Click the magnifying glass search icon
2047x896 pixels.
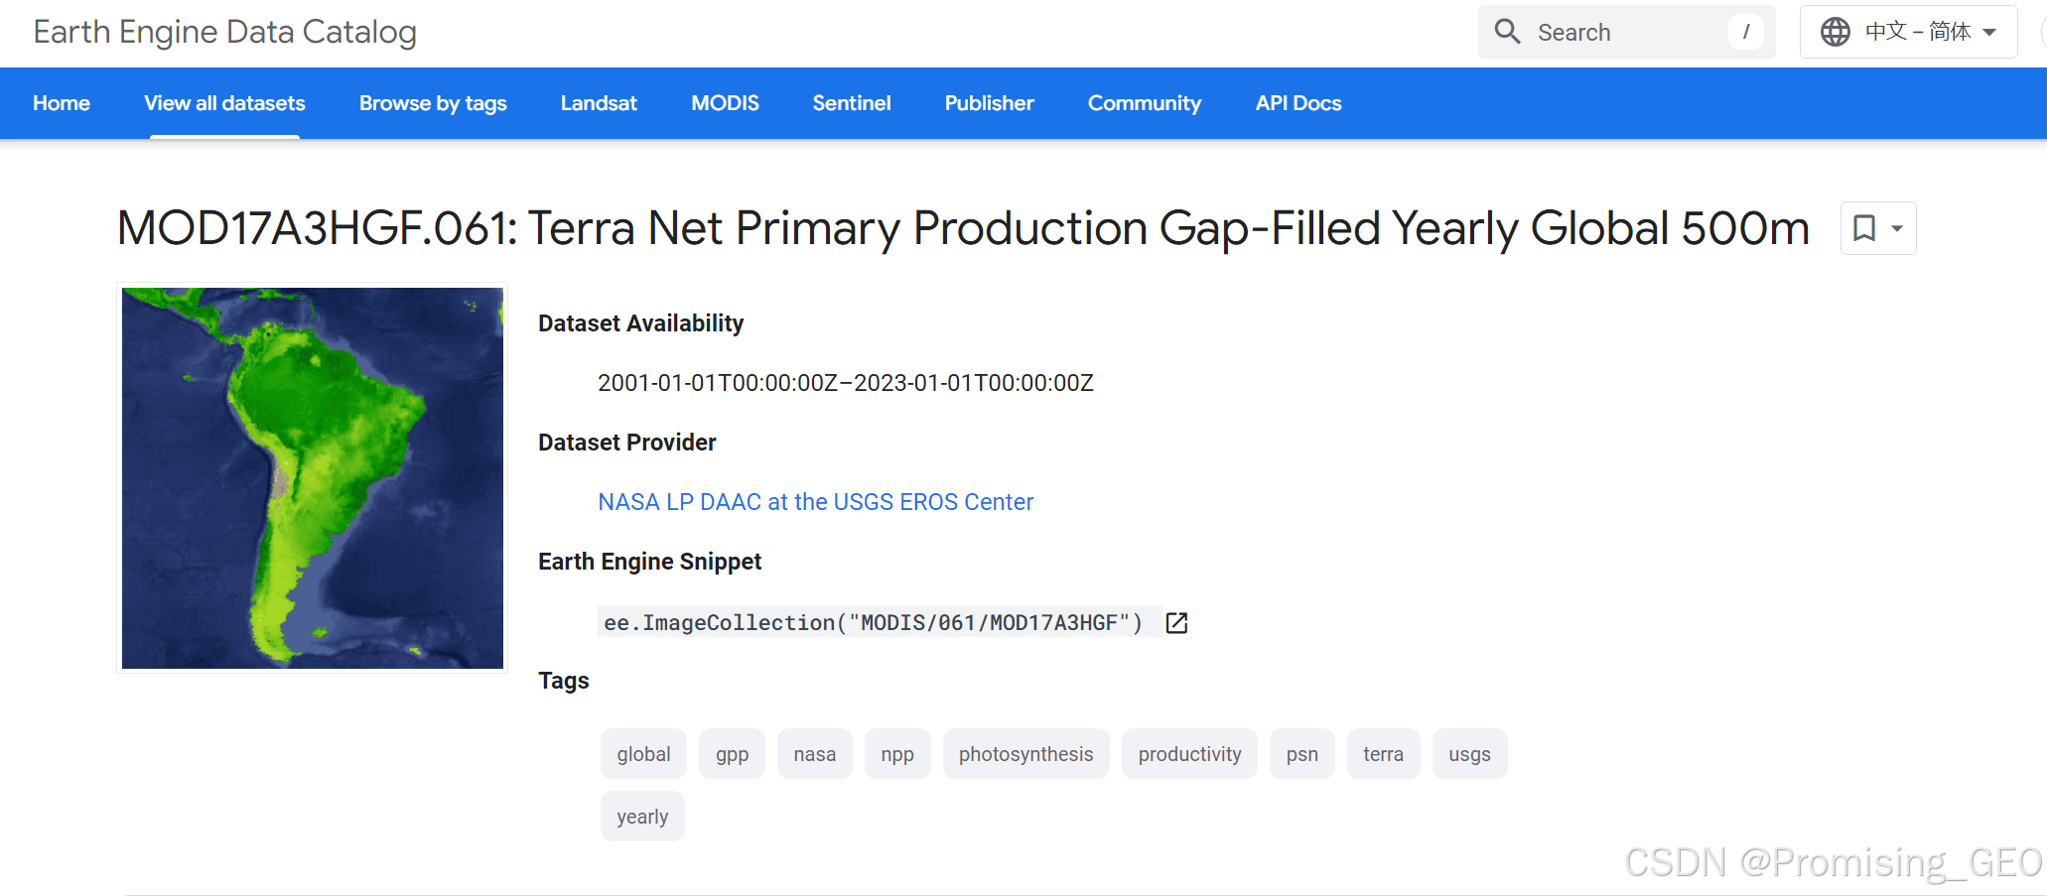(1507, 32)
